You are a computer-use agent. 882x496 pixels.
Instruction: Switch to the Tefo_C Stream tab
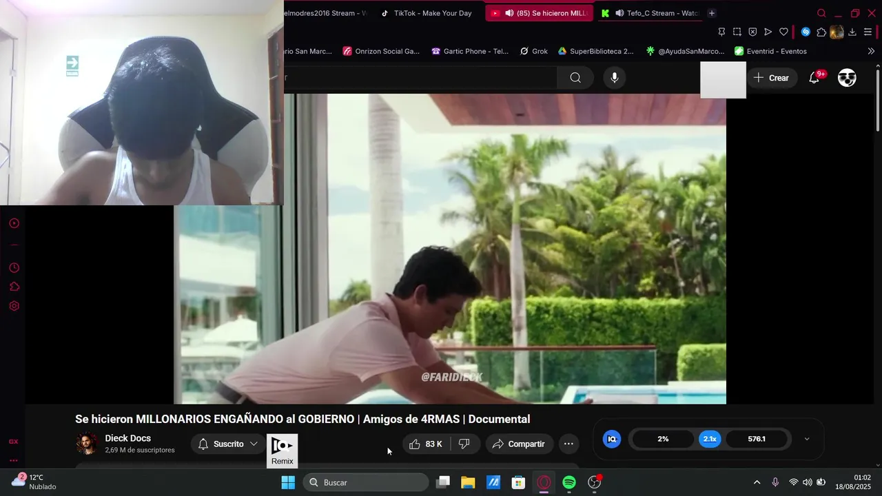[x=649, y=13]
